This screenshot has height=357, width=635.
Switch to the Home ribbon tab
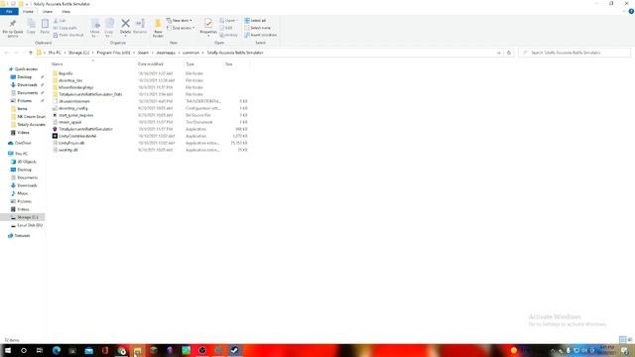(x=28, y=11)
